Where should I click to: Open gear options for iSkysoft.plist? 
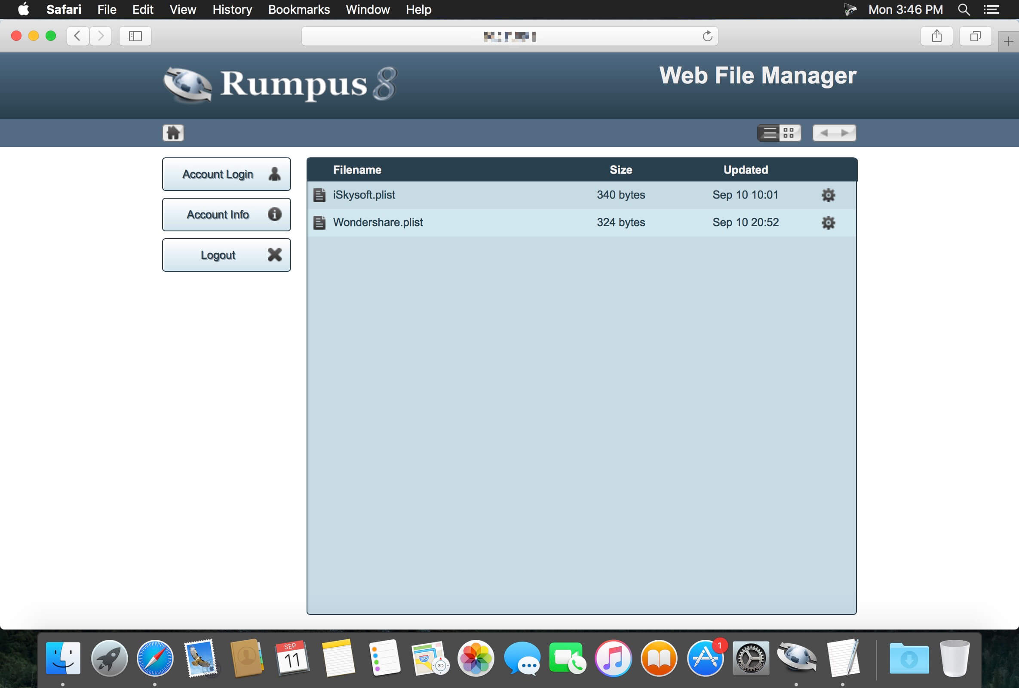click(x=828, y=195)
